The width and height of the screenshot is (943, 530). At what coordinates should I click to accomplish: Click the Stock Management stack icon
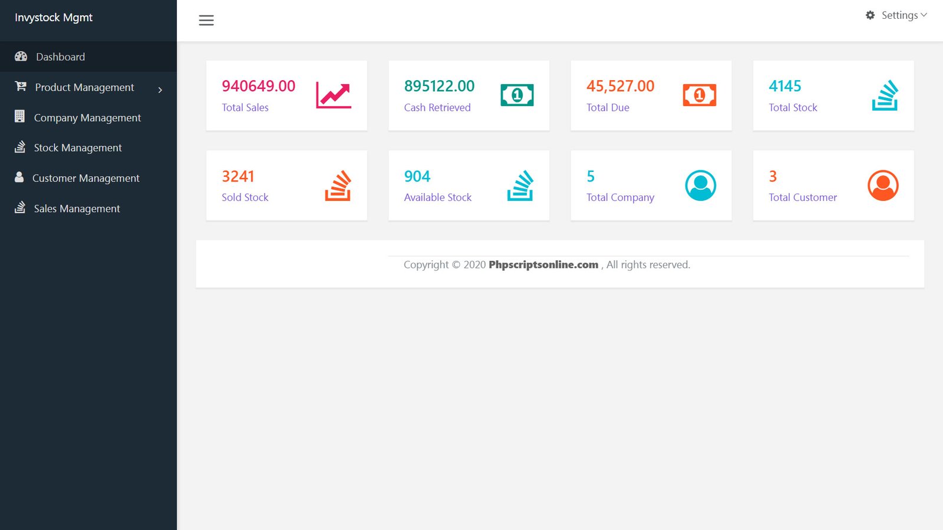coord(20,147)
